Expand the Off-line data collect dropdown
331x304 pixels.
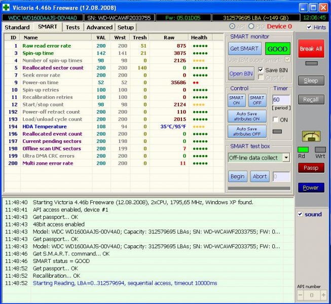click(x=286, y=158)
